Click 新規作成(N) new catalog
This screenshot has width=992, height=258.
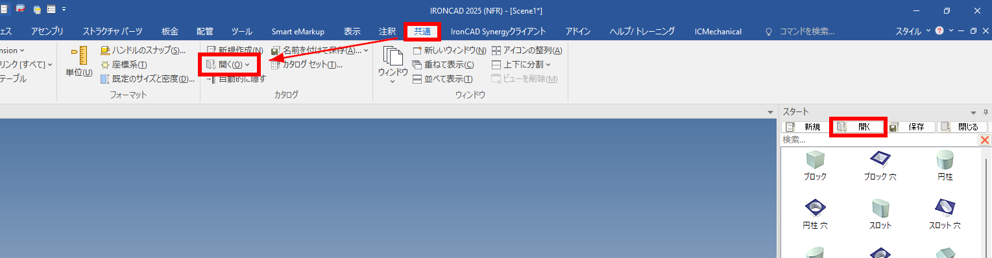pyautogui.click(x=234, y=50)
